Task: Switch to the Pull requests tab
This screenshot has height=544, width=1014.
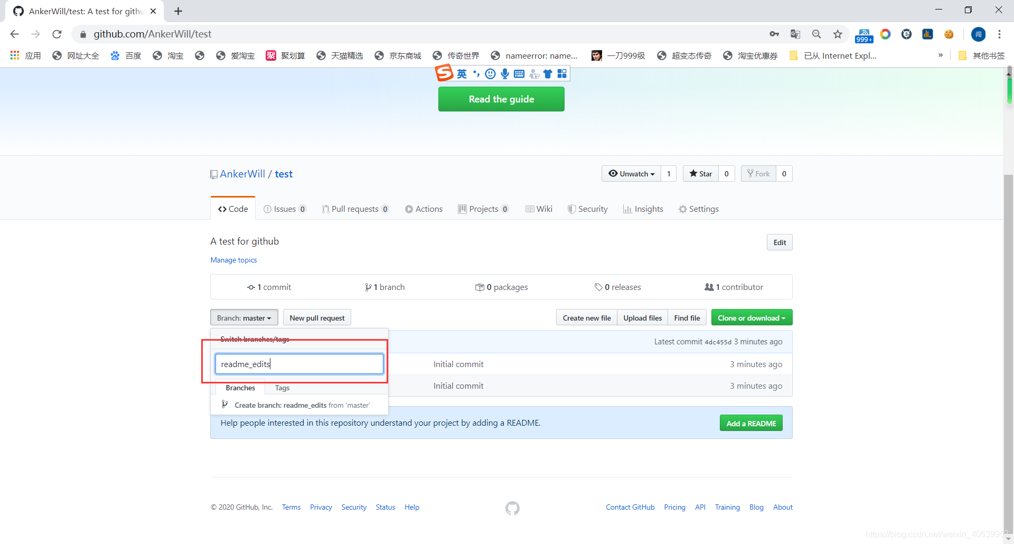Action: click(355, 209)
